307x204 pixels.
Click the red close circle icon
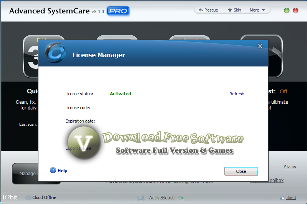(x=295, y=10)
